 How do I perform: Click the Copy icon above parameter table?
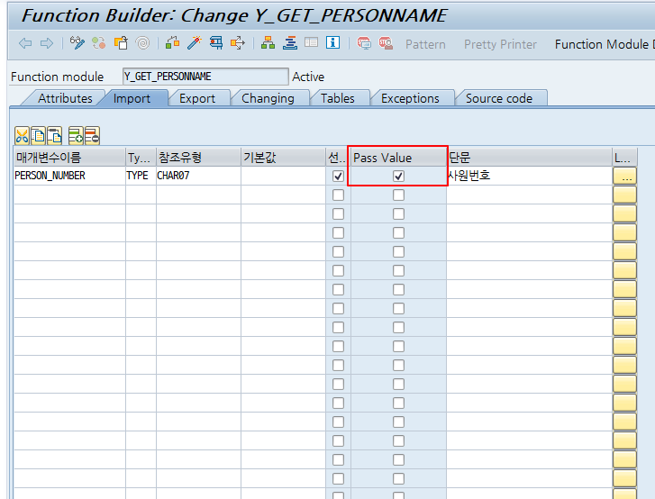pyautogui.click(x=38, y=136)
